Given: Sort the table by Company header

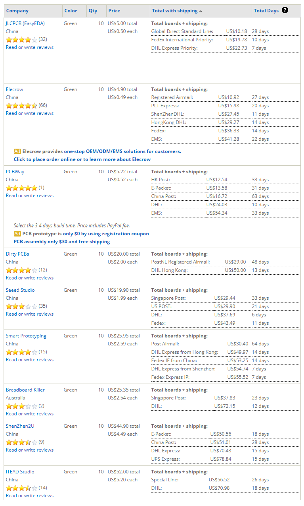Looking at the screenshot, I should pyautogui.click(x=17, y=11).
